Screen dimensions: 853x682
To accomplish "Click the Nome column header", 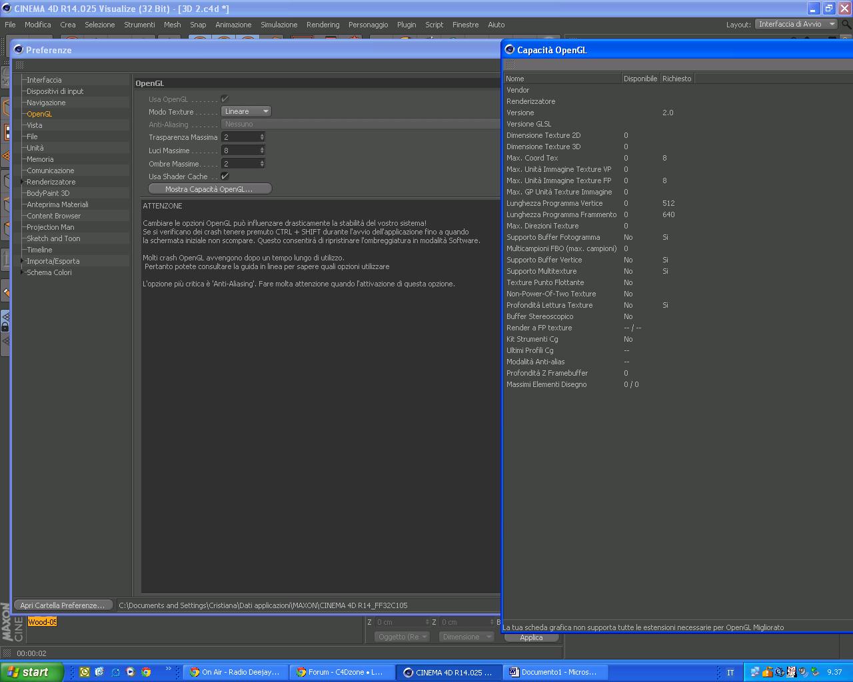I will pyautogui.click(x=562, y=79).
